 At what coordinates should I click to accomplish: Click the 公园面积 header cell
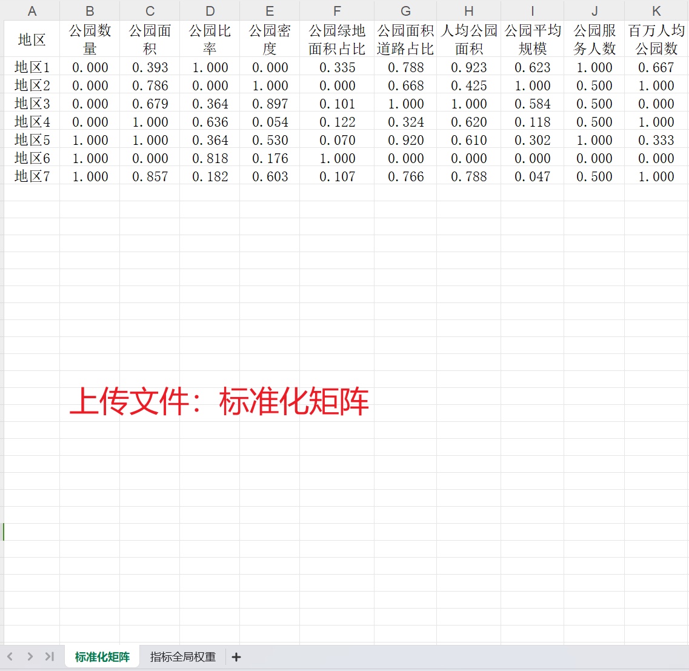[x=150, y=39]
